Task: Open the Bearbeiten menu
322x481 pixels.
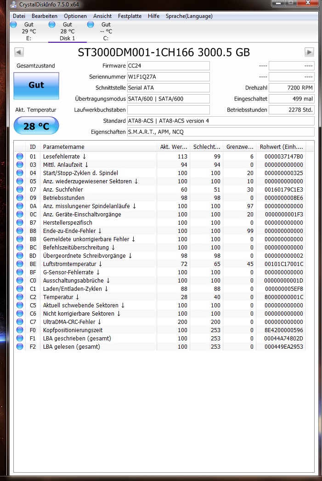Action: pyautogui.click(x=45, y=16)
